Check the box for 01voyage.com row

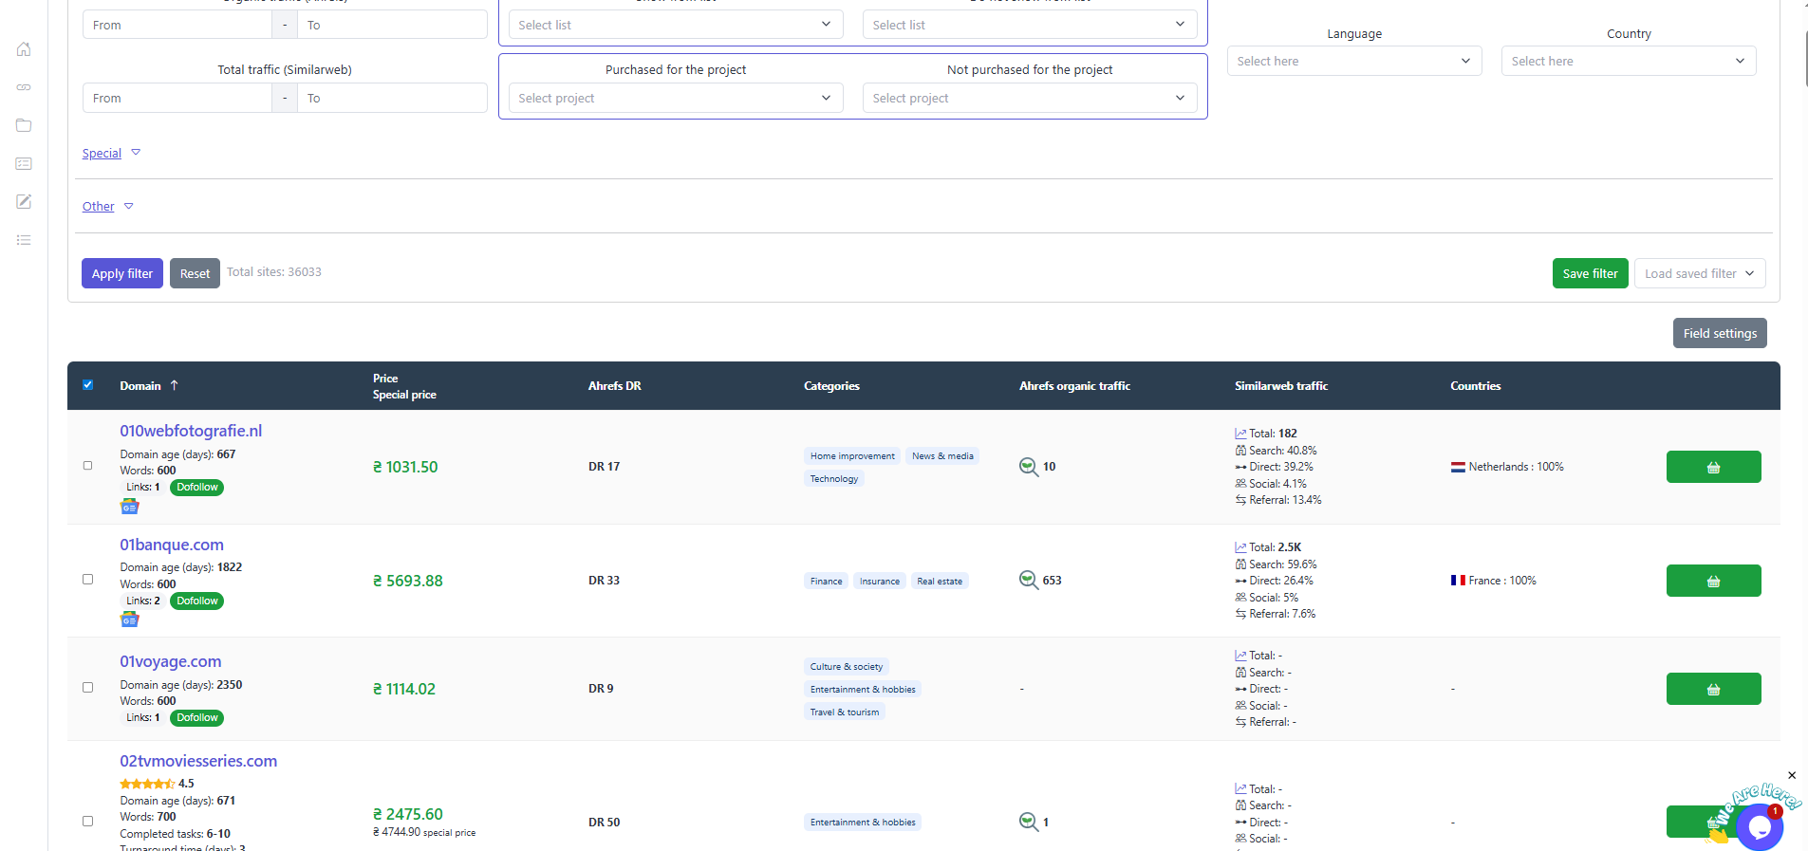click(x=88, y=688)
